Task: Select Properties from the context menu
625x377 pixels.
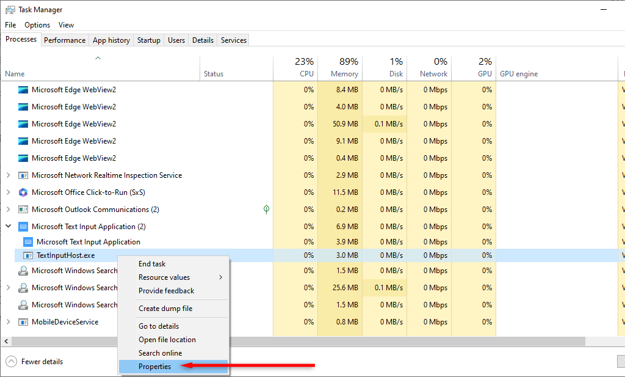Action: (155, 367)
